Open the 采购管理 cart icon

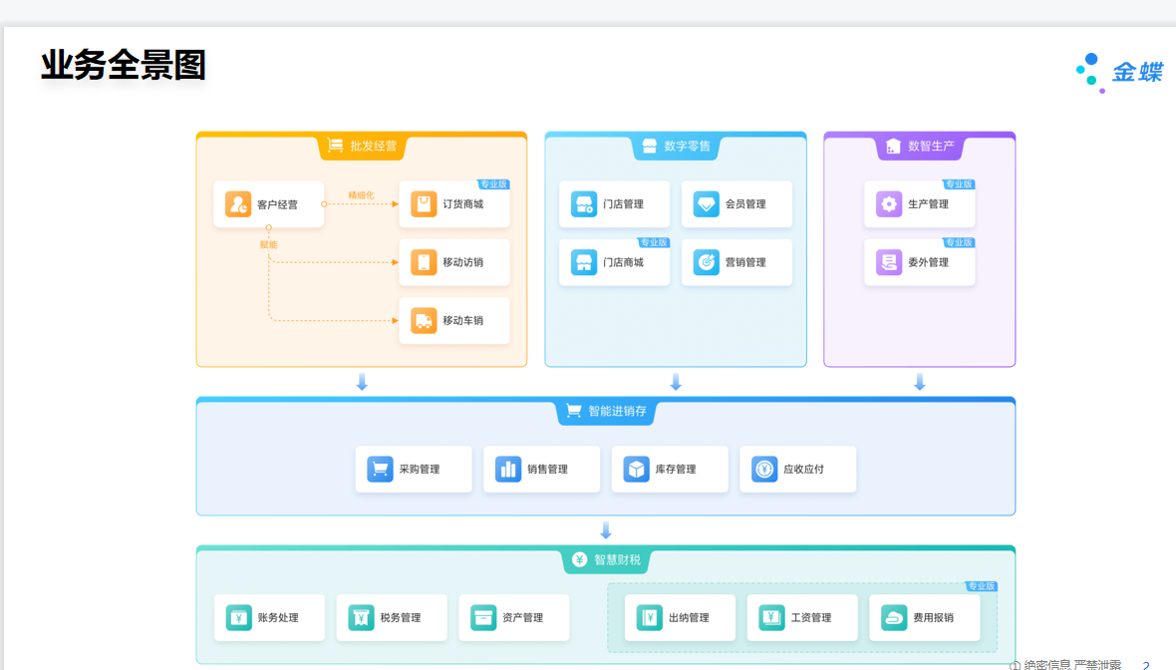[x=380, y=469]
